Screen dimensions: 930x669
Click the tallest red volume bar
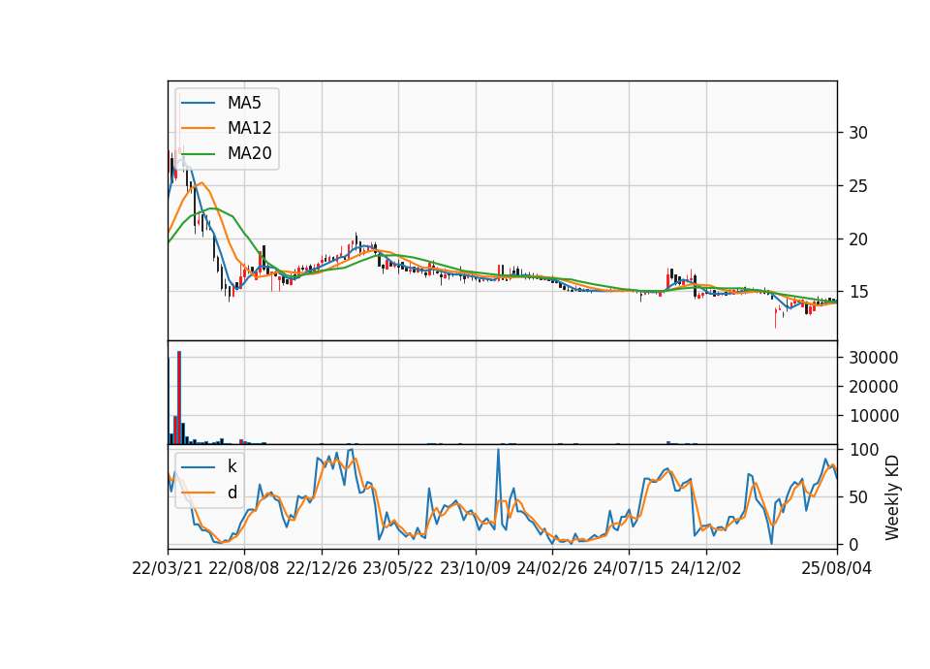click(179, 398)
